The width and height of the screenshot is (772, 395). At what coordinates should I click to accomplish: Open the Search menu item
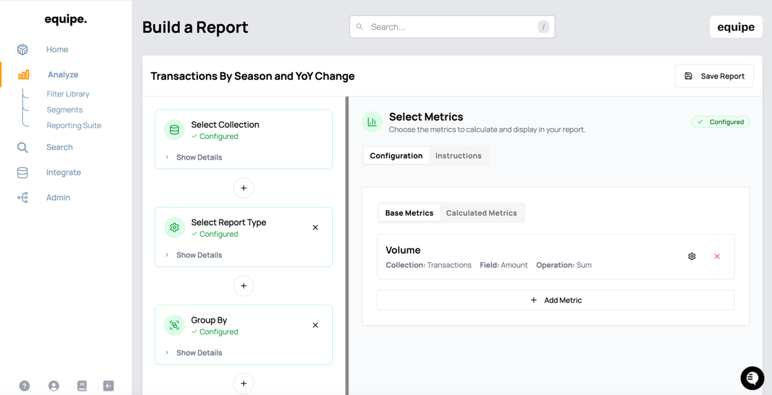tap(59, 147)
